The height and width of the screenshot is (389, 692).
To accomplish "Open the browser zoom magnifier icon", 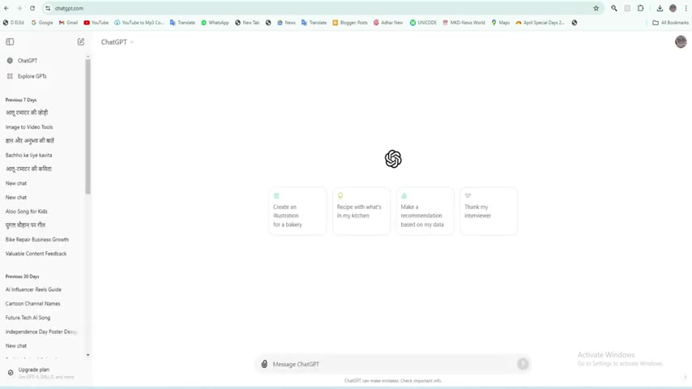I will [x=614, y=8].
